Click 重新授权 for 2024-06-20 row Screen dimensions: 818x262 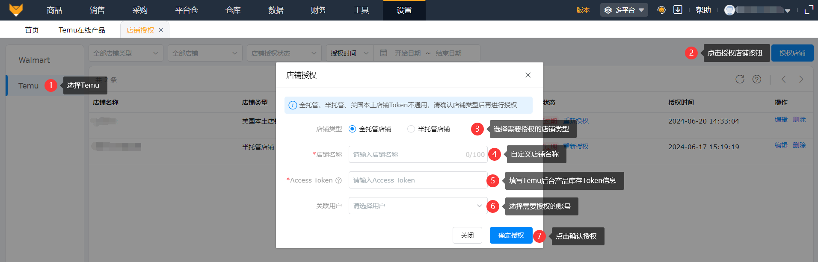[575, 121]
